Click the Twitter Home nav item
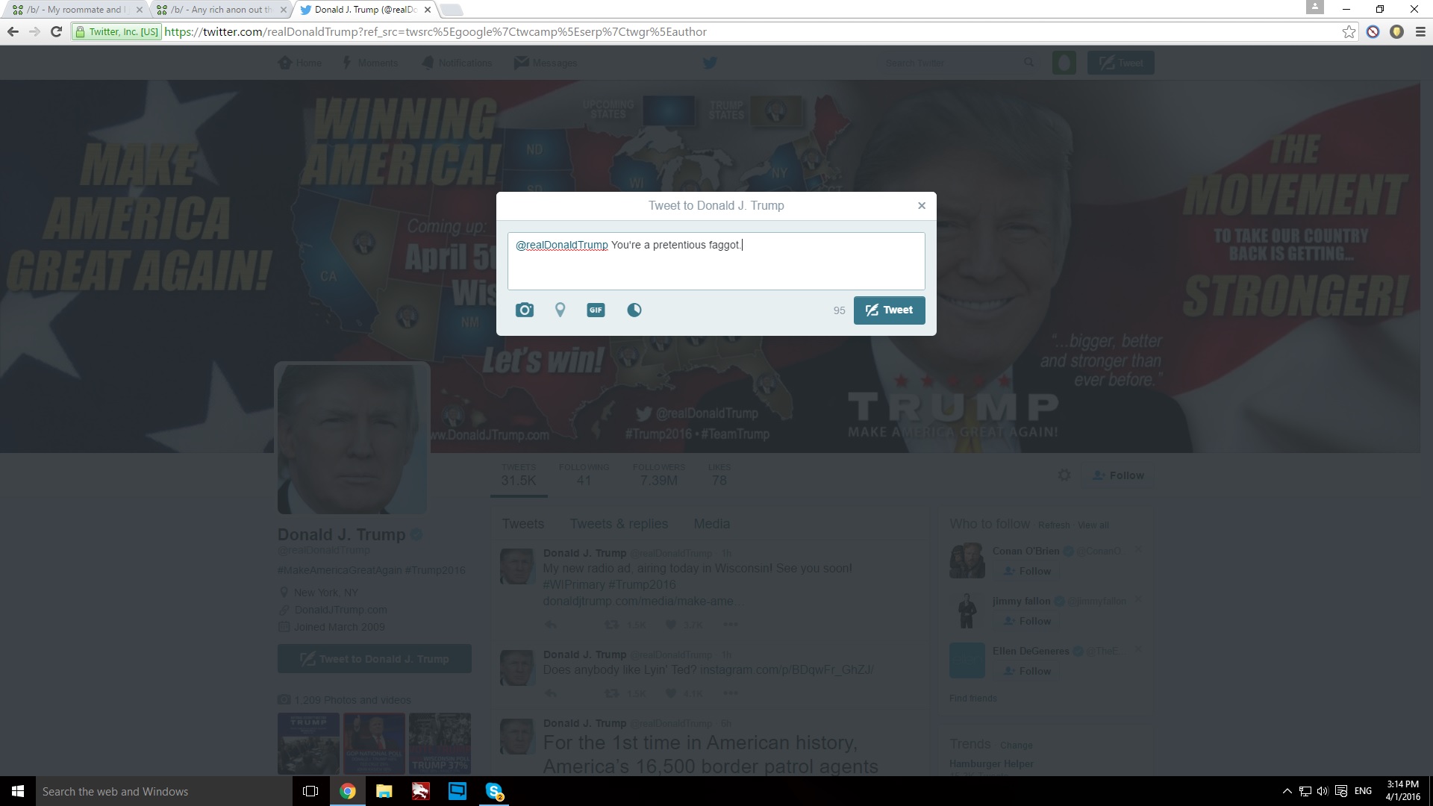This screenshot has width=1433, height=806. [300, 63]
